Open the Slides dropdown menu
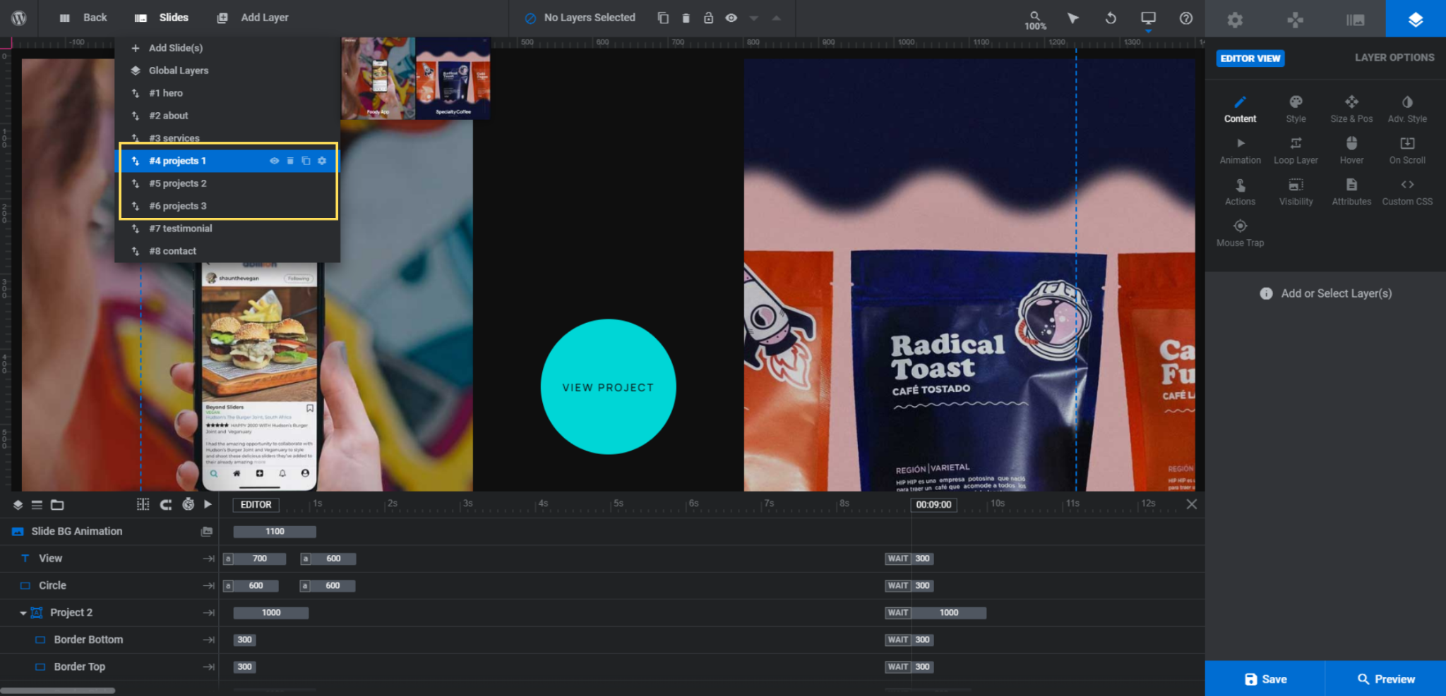 162,18
